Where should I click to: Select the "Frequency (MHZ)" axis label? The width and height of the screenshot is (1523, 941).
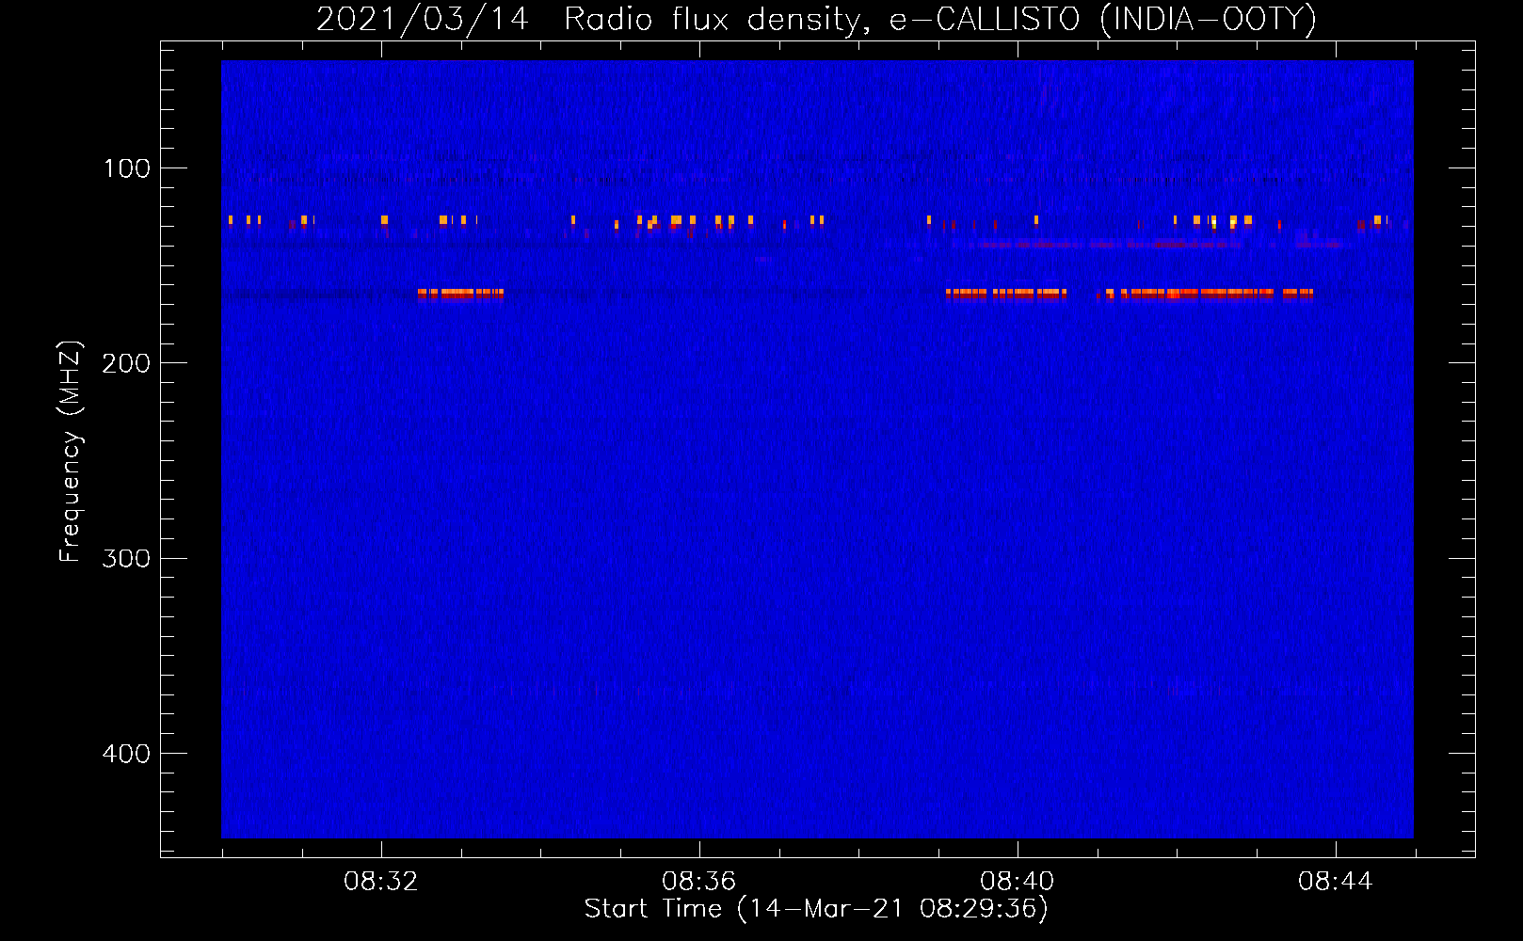click(x=71, y=452)
